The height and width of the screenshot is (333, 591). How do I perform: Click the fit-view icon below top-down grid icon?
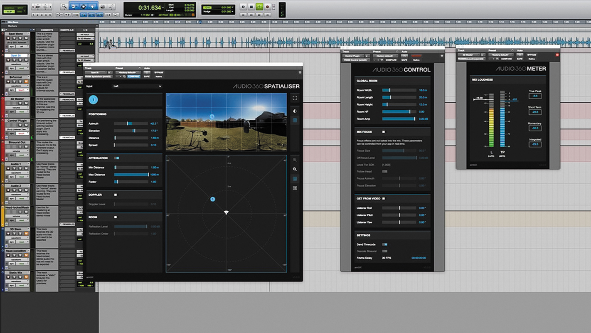(295, 188)
